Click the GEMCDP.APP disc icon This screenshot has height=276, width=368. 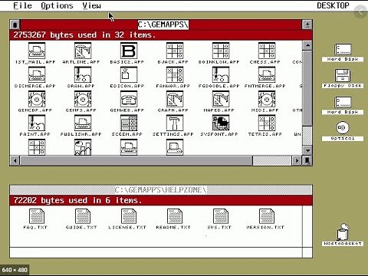[37, 99]
